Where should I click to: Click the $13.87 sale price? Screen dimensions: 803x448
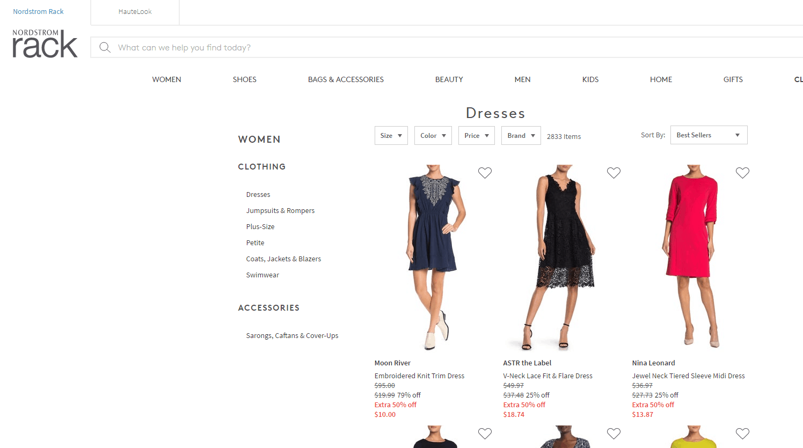coord(643,415)
